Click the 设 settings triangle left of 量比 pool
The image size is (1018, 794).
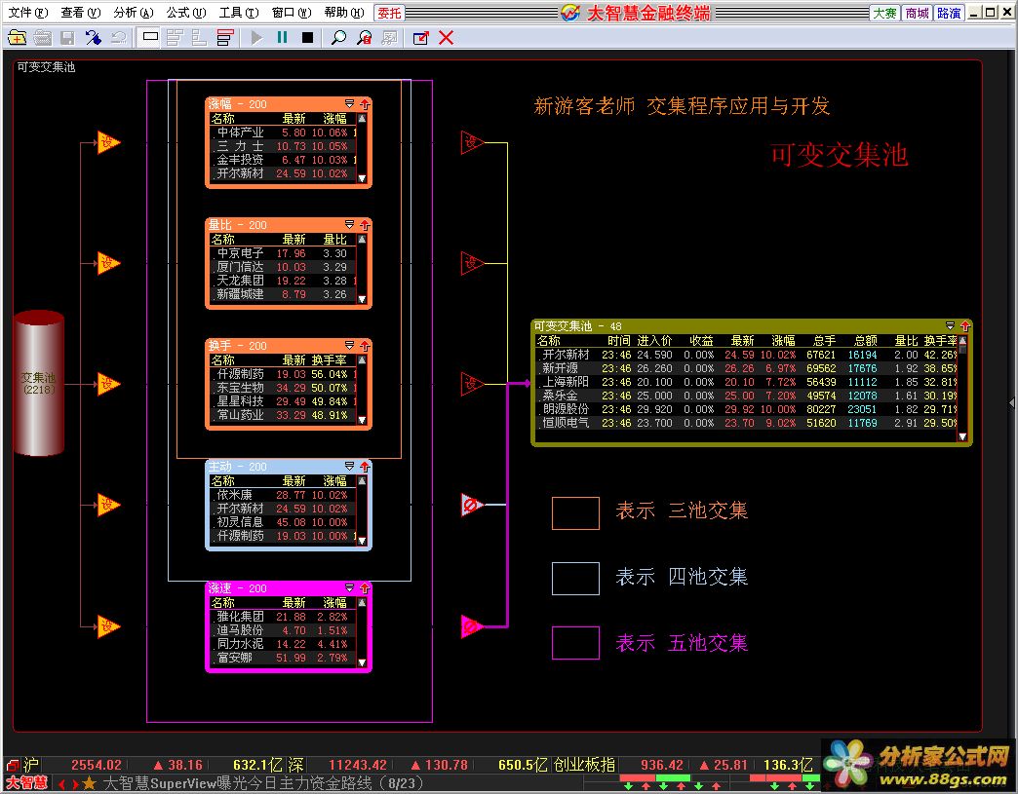coord(108,263)
